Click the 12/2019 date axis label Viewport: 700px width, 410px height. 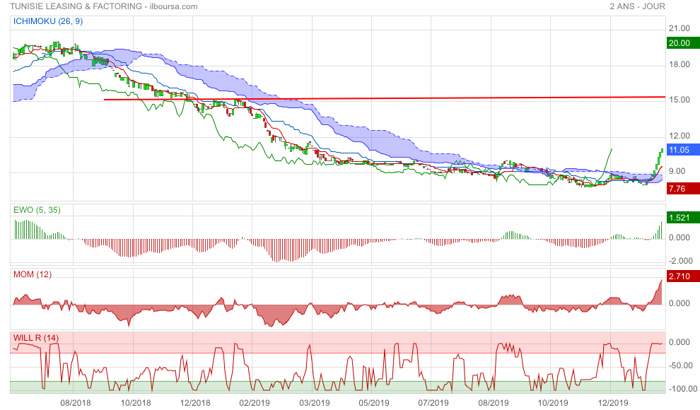point(613,403)
